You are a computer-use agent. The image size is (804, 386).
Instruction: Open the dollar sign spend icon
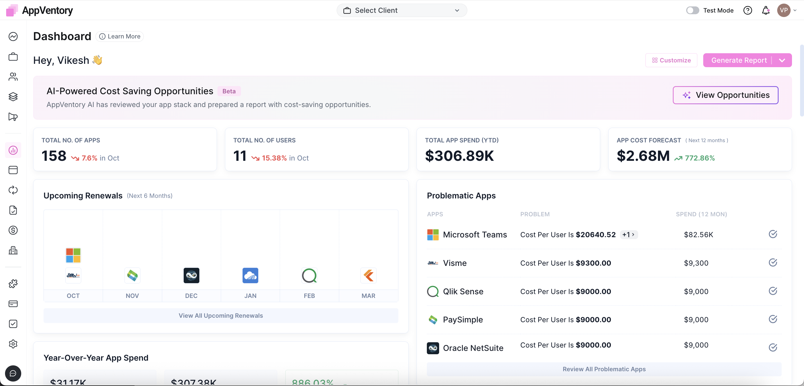click(x=13, y=230)
